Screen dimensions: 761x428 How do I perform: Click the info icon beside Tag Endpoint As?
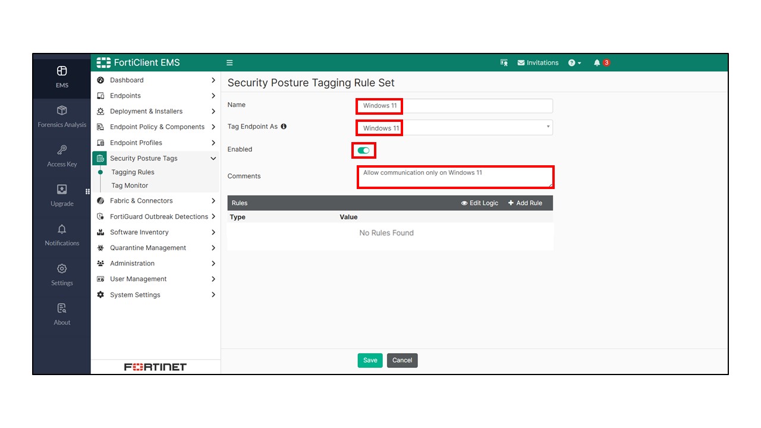point(284,127)
